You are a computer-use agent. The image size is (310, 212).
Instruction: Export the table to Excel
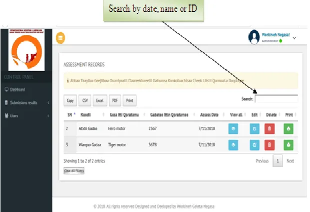pos(100,101)
